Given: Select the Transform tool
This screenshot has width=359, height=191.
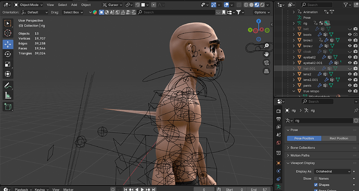Looking at the screenshot, I should (8, 74).
